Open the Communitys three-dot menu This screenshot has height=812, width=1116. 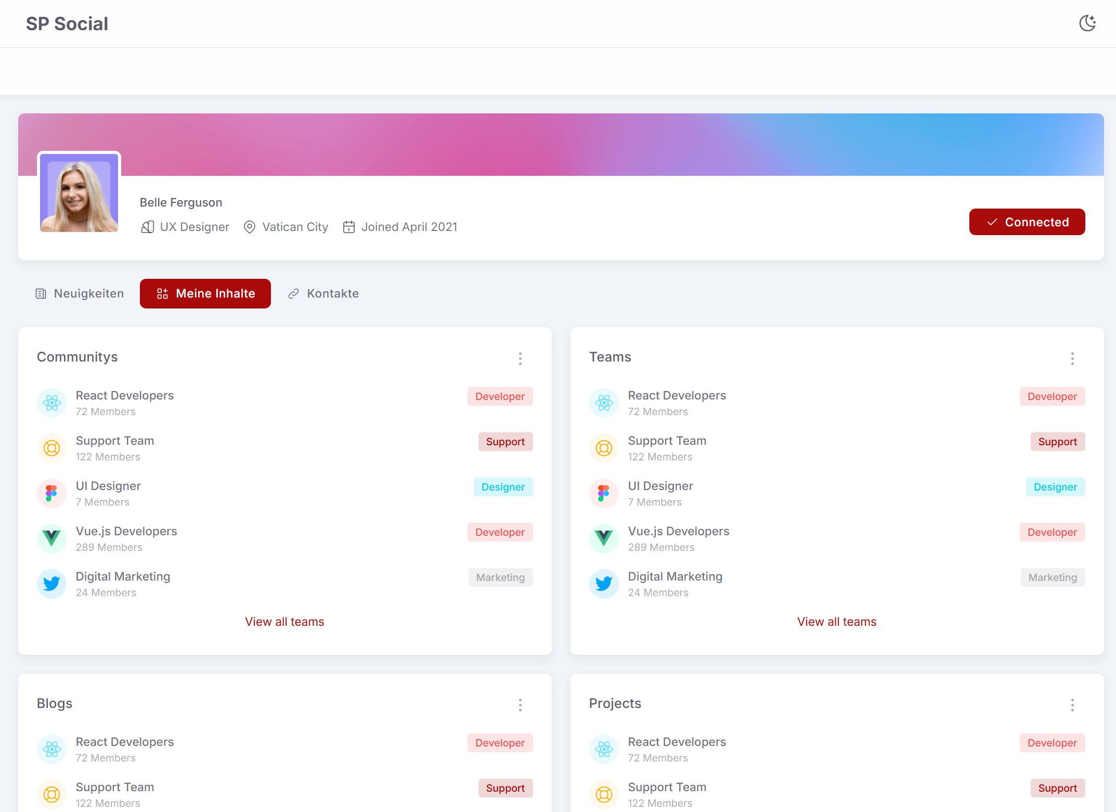pyautogui.click(x=520, y=358)
